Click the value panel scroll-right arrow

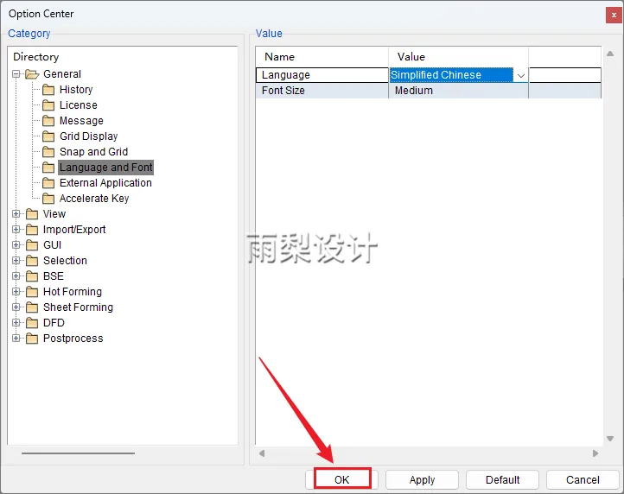click(595, 453)
